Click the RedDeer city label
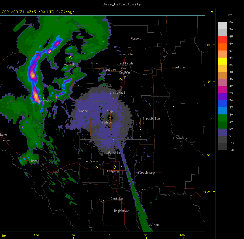The width and height of the screenshot is (244, 239). pyautogui.click(x=125, y=72)
